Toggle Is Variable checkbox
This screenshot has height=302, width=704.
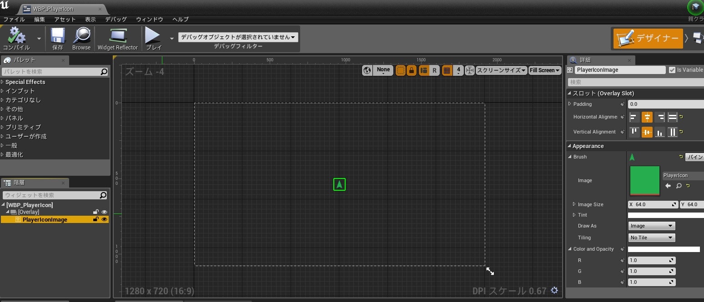coord(672,70)
